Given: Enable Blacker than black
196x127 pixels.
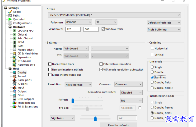Looking at the screenshot, I should pyautogui.click(x=50, y=64).
